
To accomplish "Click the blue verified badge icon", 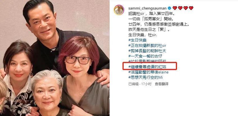I will [x=169, y=8].
